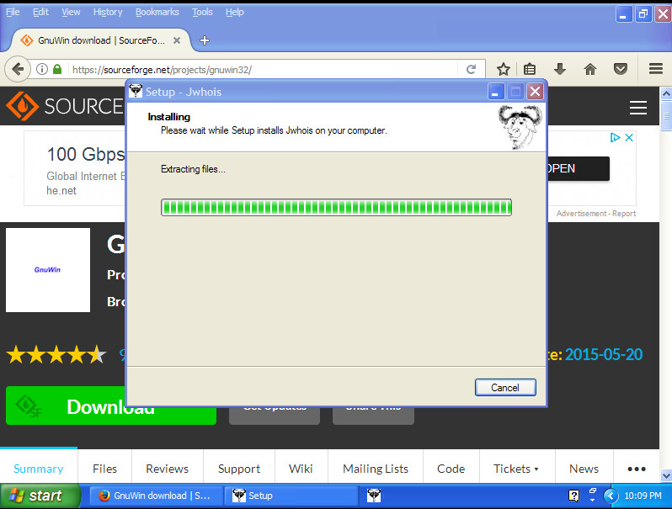Screen dimensions: 672x509
Task: Click the green padlock security icon
Action: tap(57, 69)
